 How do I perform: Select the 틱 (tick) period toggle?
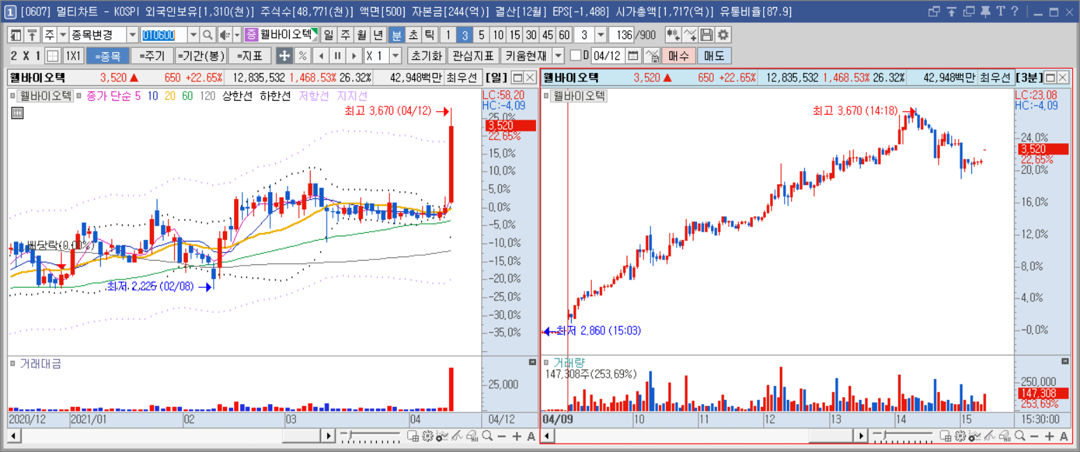429,35
